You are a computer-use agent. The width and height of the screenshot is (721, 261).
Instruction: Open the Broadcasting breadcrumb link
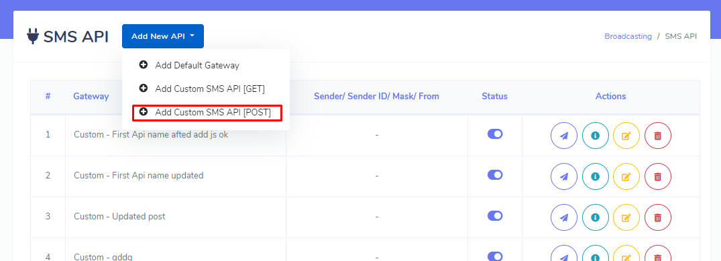coord(628,36)
